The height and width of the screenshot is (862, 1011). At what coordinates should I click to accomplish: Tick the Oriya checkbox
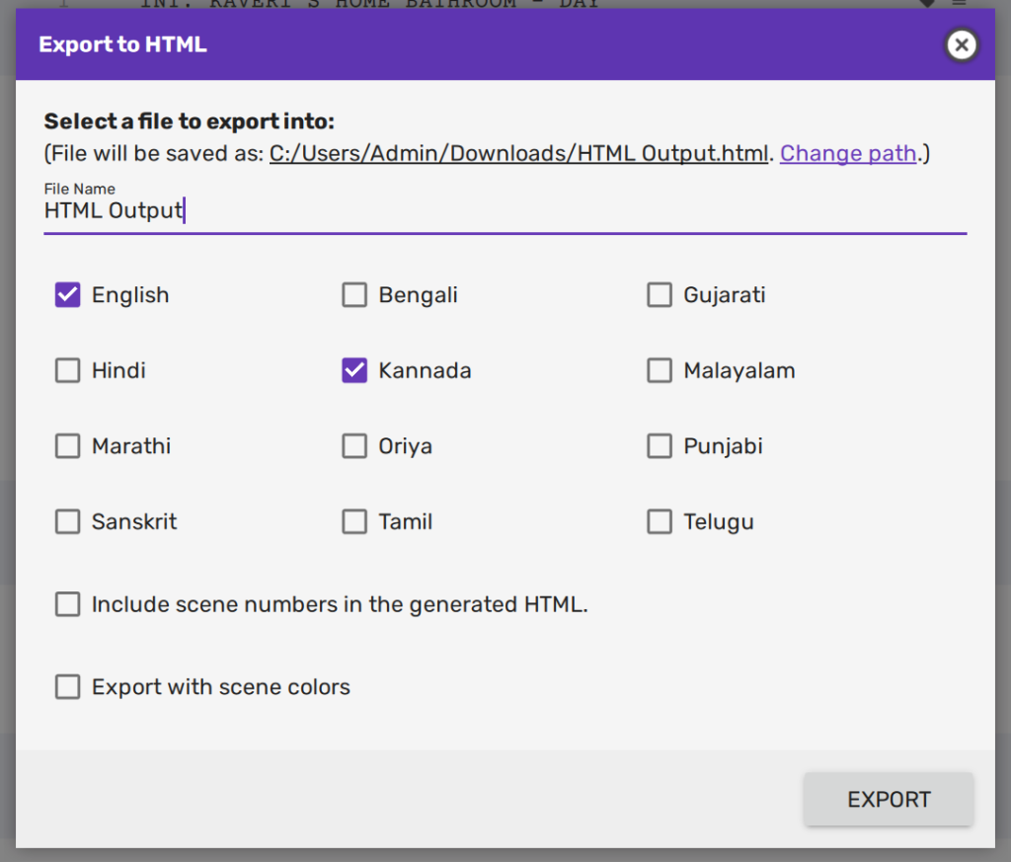[354, 446]
